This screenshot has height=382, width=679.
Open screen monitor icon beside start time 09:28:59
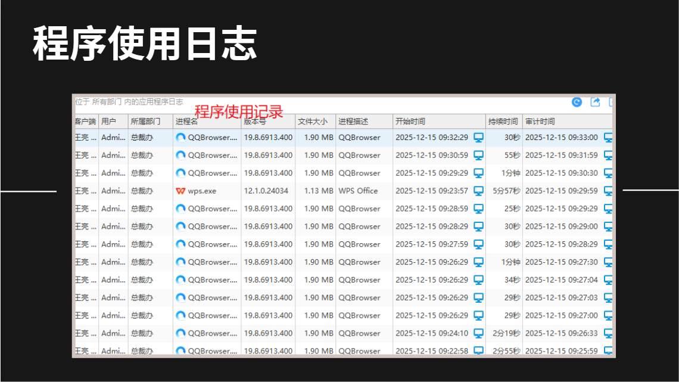tap(478, 209)
